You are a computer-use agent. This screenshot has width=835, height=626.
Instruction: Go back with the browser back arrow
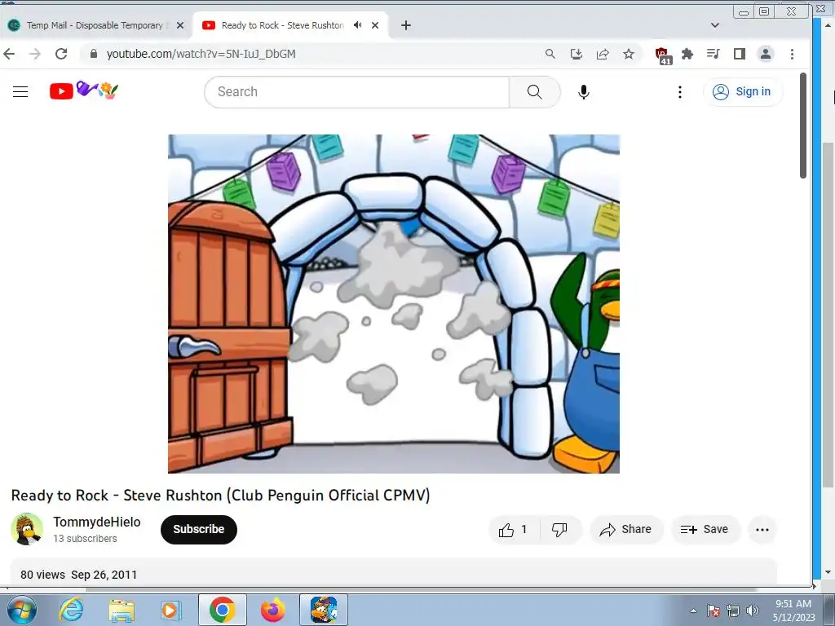[x=9, y=54]
